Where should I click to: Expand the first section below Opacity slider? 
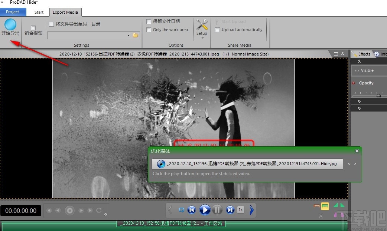[x=360, y=101]
